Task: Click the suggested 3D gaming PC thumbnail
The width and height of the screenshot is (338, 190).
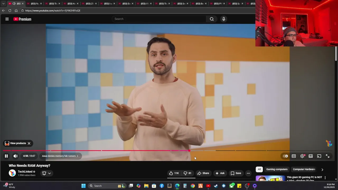Action: (270, 179)
